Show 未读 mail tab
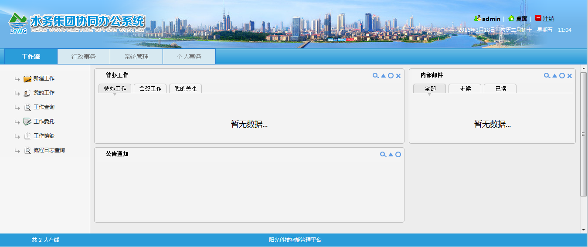Viewport: 588px width, 247px height. pos(465,88)
